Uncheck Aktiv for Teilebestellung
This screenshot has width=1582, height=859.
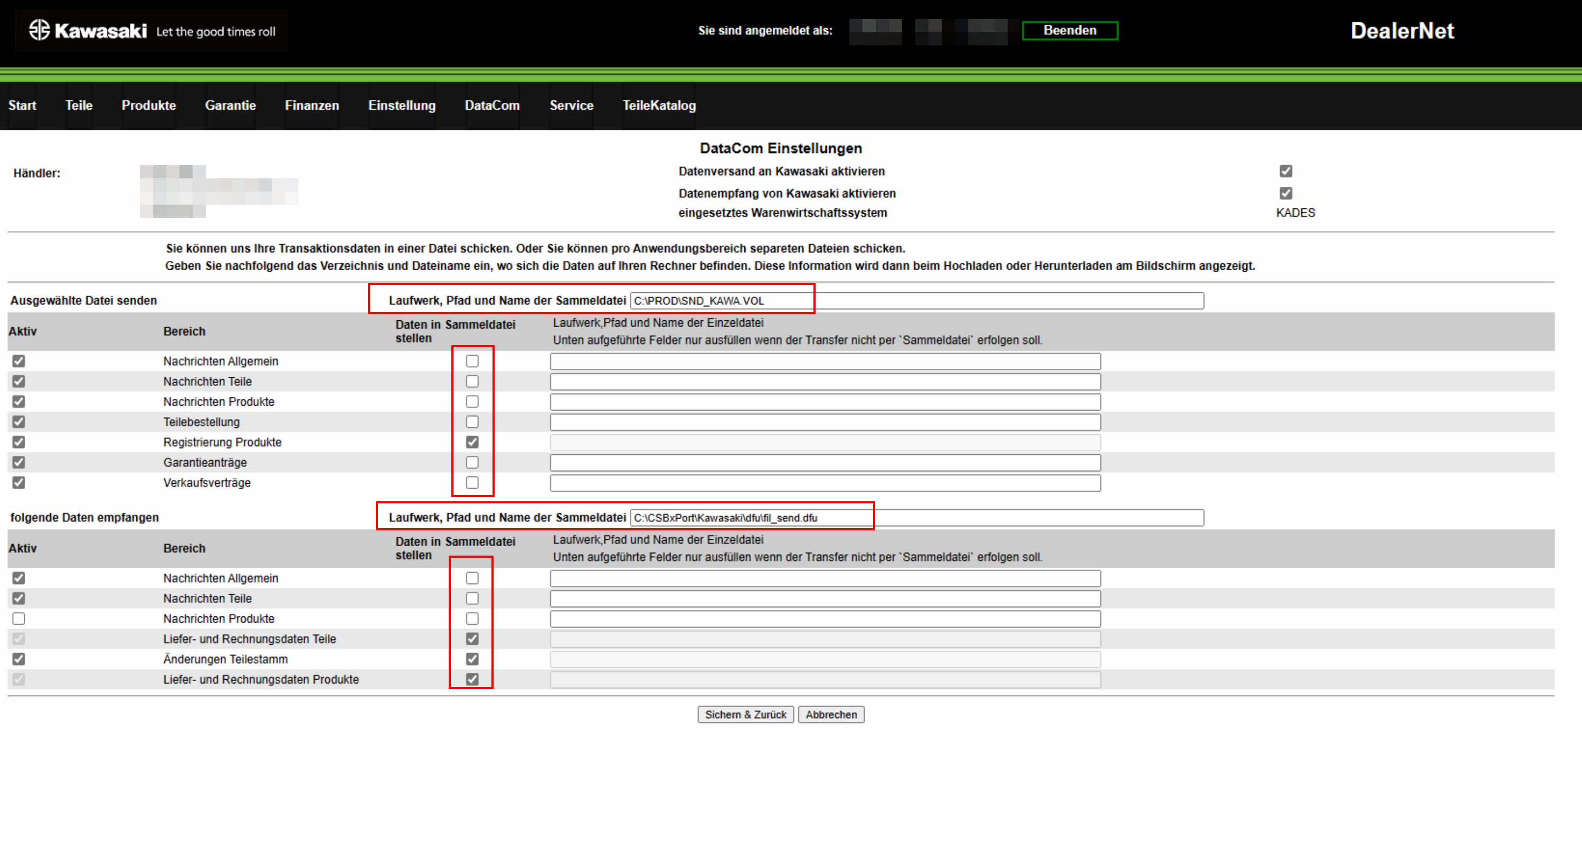click(19, 422)
